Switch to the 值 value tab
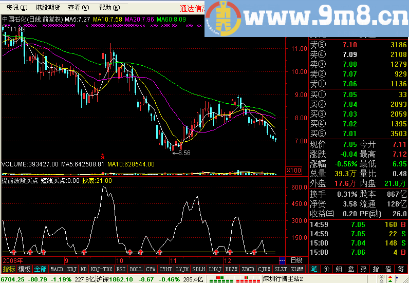Screen dimensions: 409x283 [388, 269]
